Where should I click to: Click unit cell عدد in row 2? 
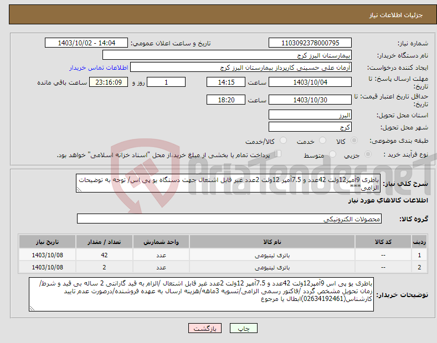coord(161,267)
